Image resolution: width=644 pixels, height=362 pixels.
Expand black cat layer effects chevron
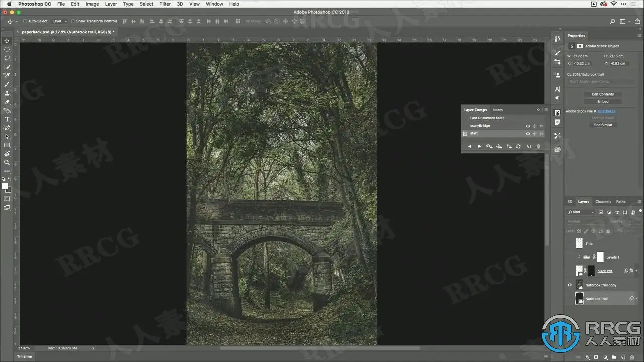pos(637,271)
